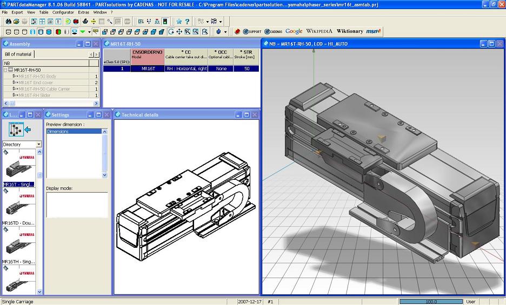
Task: Click the green down-arrow toolbar icon
Action: pos(83,32)
